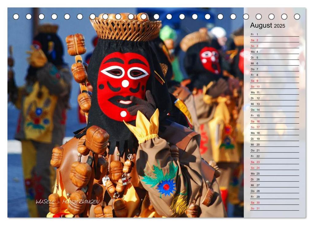Viewport: 313px width, 225px height.
Task: Select the 'Fr 29' date row
Action: [x=275, y=196]
